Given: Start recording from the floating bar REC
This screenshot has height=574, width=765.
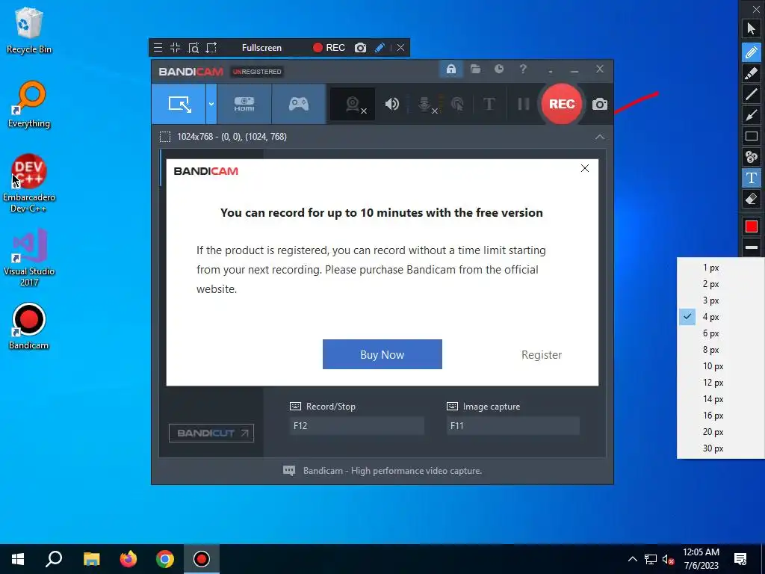Looking at the screenshot, I should (329, 47).
